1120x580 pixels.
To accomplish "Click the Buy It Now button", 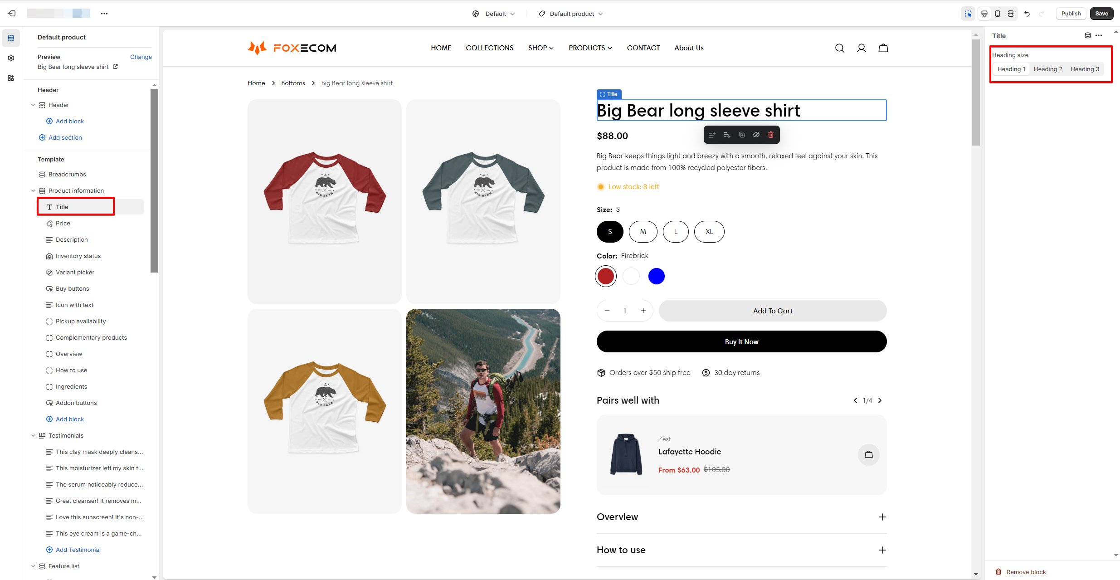I will pos(741,341).
